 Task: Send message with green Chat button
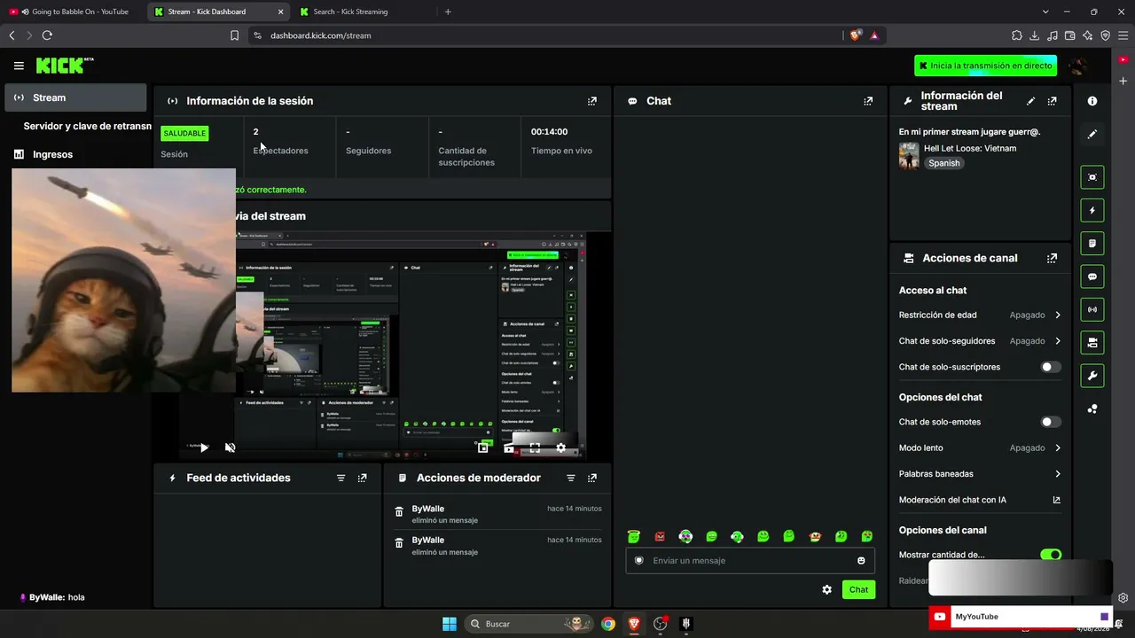pyautogui.click(x=858, y=589)
